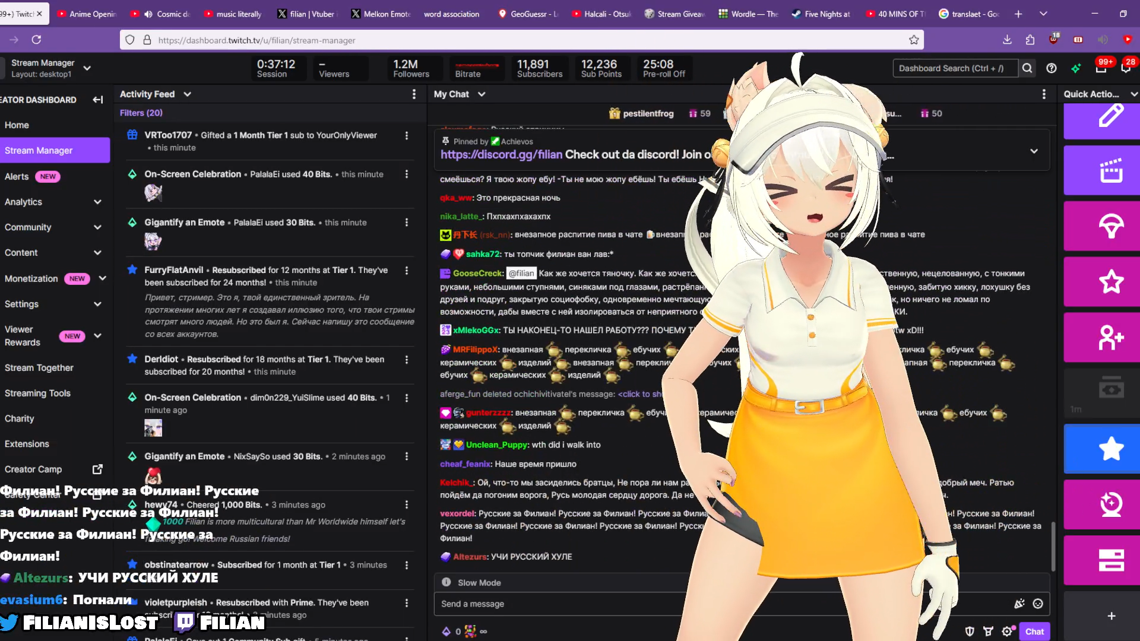
Task: Collapse the Creator Dashboard sidebar
Action: (x=98, y=100)
